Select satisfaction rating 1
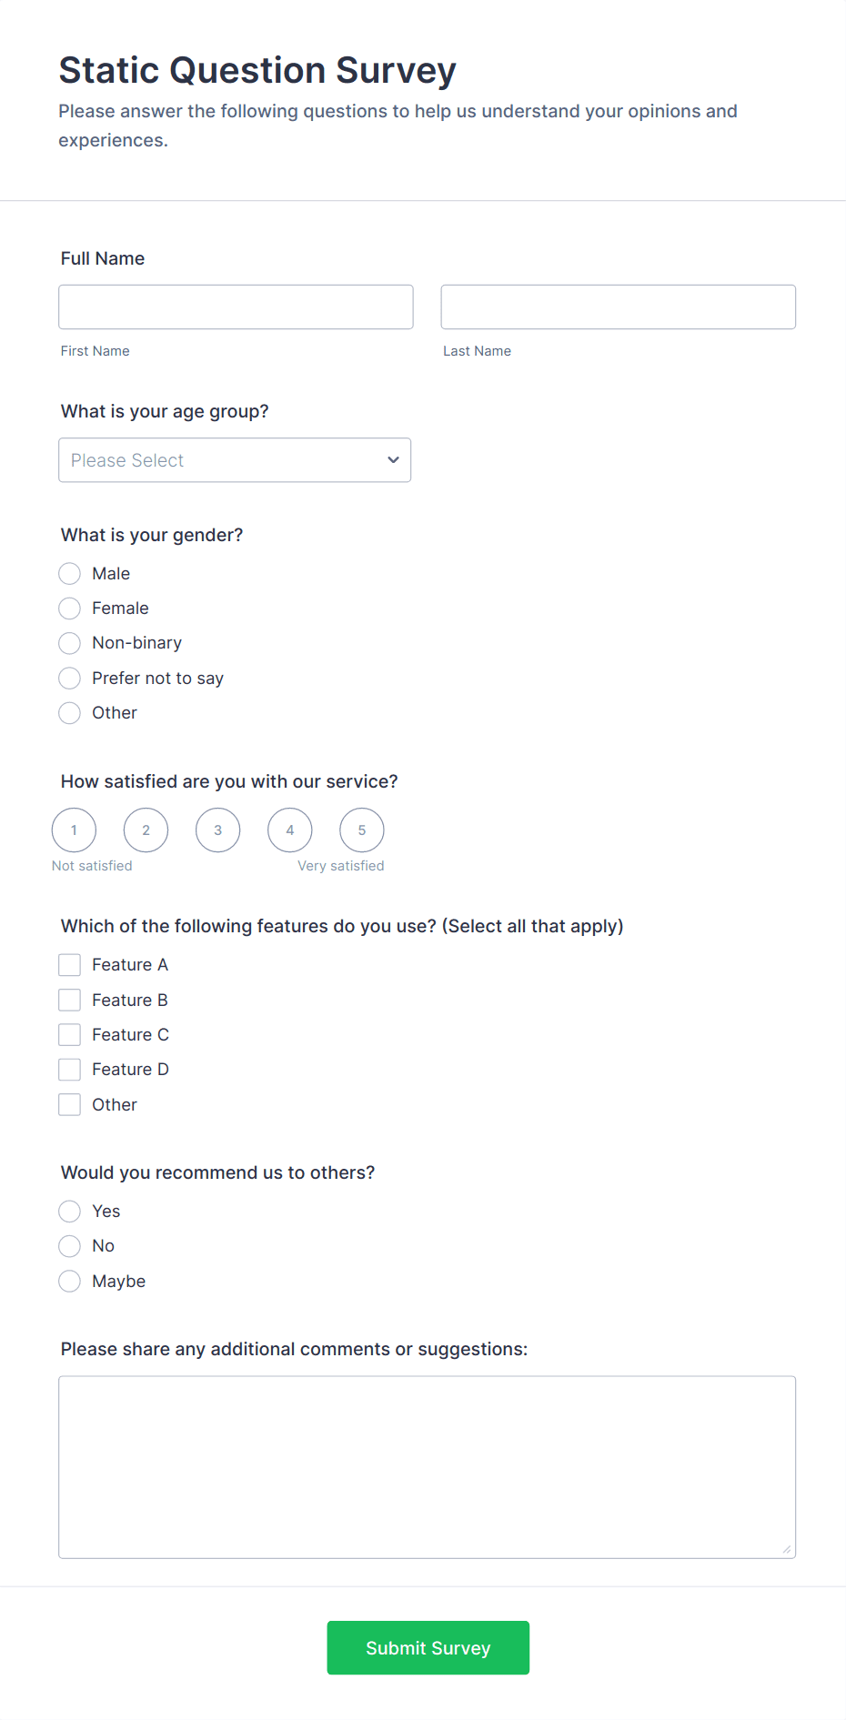The image size is (846, 1720). click(x=74, y=830)
